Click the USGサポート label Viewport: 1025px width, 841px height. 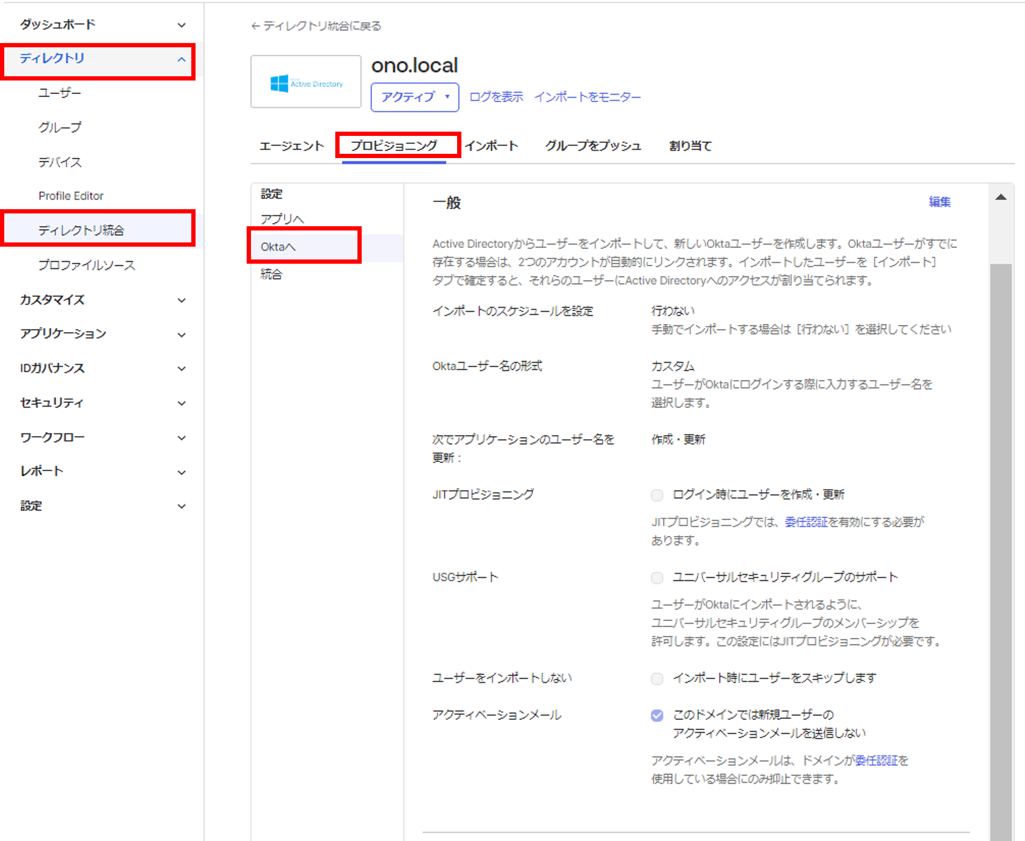464,577
